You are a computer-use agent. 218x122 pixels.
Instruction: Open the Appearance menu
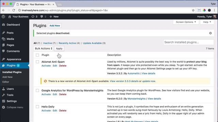14,59
